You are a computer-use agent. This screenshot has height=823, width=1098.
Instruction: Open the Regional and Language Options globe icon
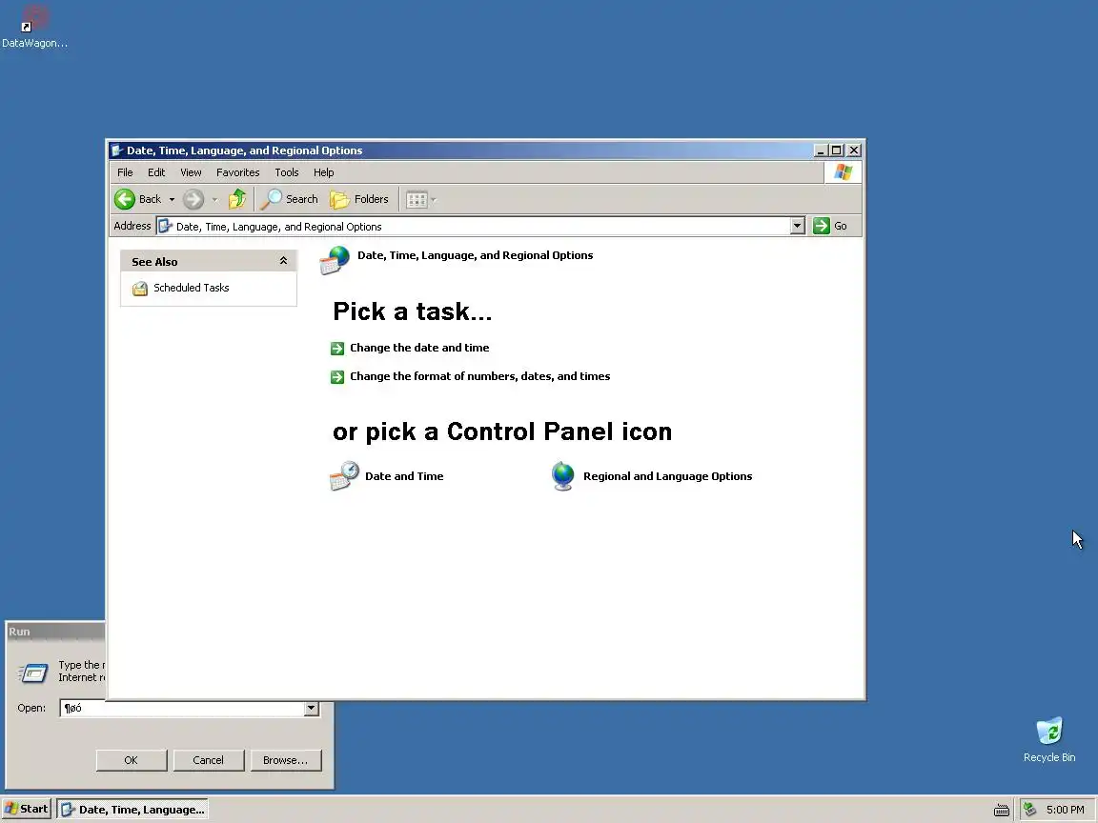pos(563,476)
